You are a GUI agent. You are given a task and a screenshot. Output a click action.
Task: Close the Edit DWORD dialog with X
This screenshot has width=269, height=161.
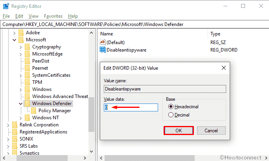223,68
